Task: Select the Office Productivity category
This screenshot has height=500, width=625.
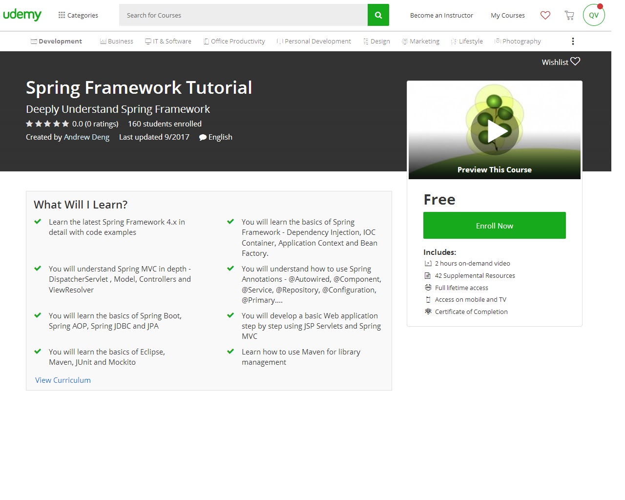Action: click(x=234, y=41)
